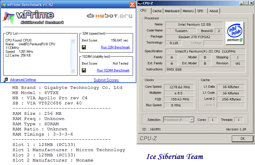This screenshot has height=165, width=255.
Task: Click the wPrime logo graphic
Action: 33,18
